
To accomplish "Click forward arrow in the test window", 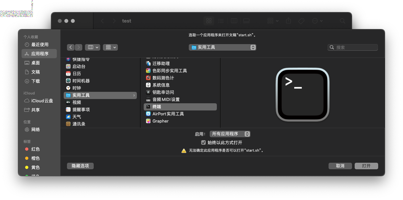I will click(114, 21).
